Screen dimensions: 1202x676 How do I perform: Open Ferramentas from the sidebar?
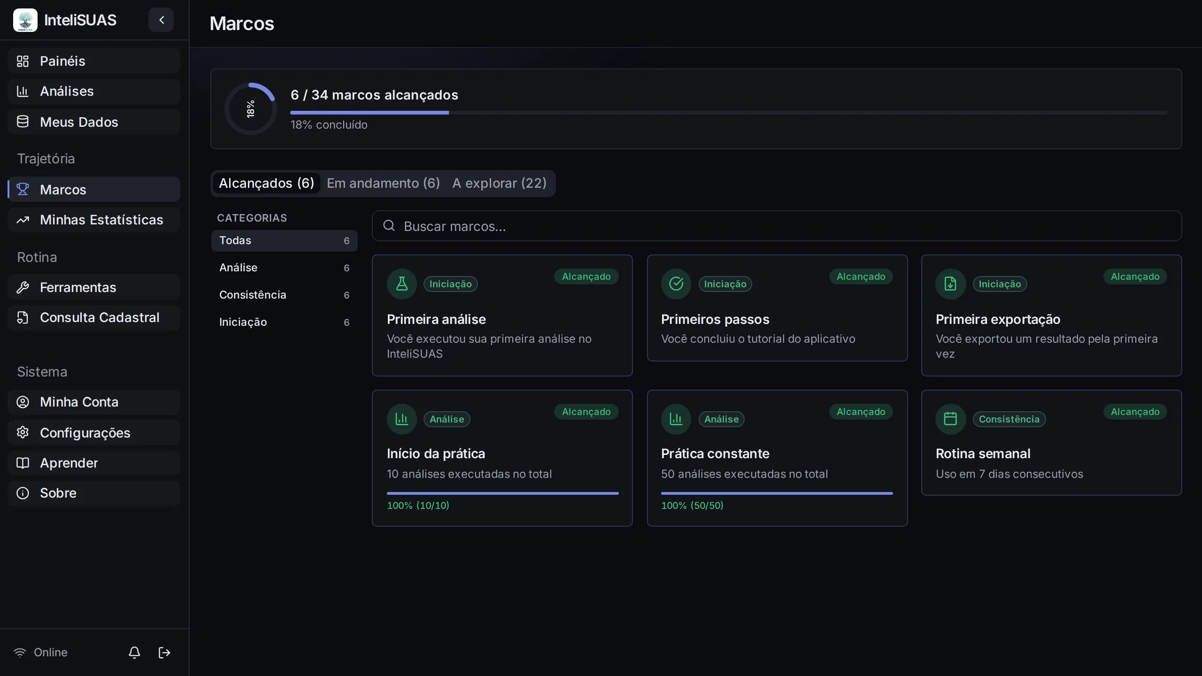point(94,287)
